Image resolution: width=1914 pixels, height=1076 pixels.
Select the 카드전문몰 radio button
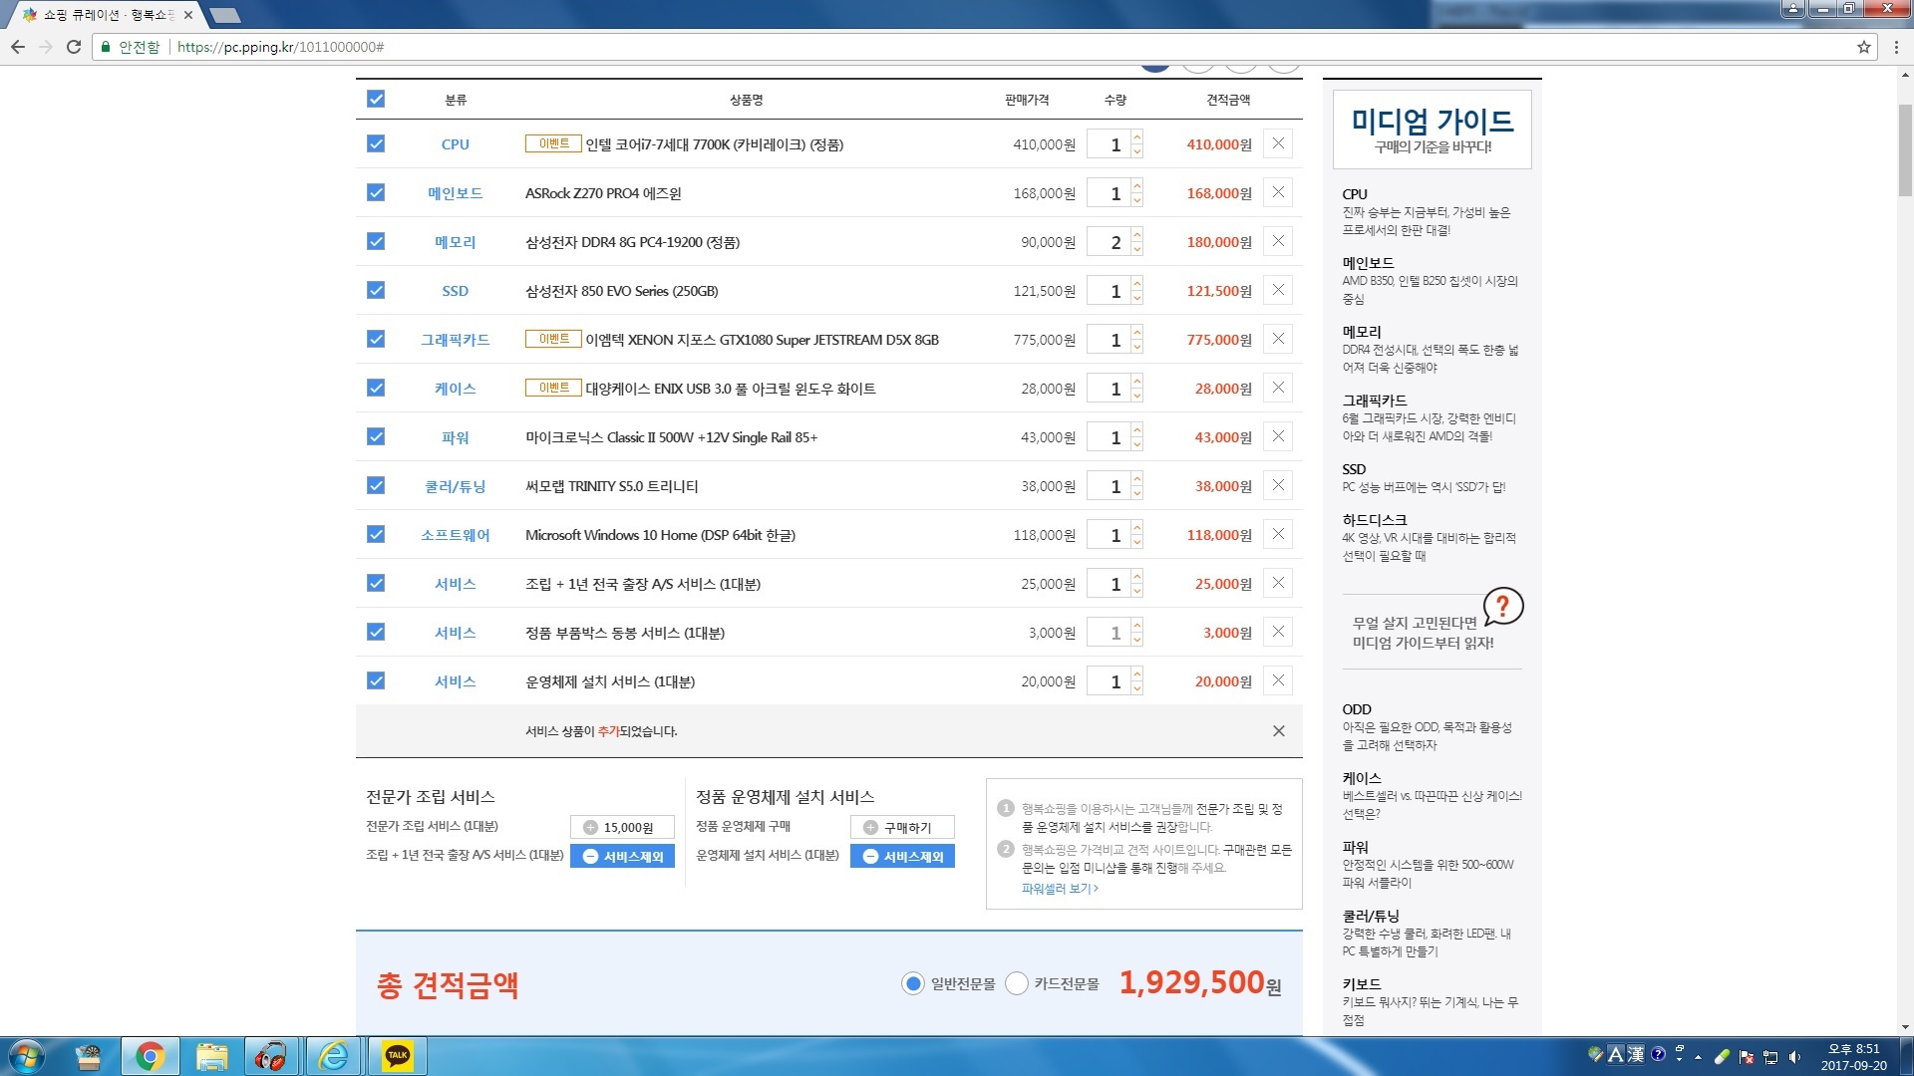[x=1017, y=983]
